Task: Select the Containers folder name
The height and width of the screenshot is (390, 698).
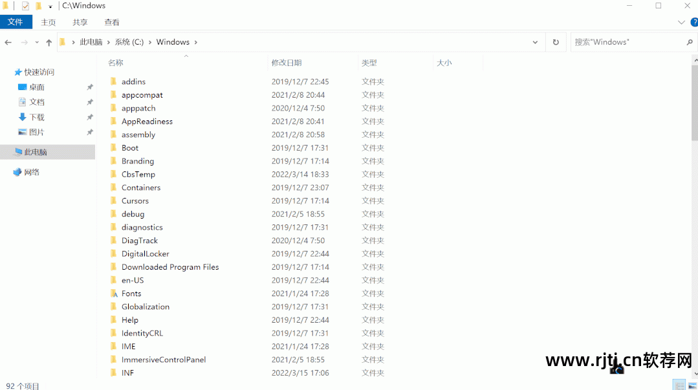Action: point(141,188)
